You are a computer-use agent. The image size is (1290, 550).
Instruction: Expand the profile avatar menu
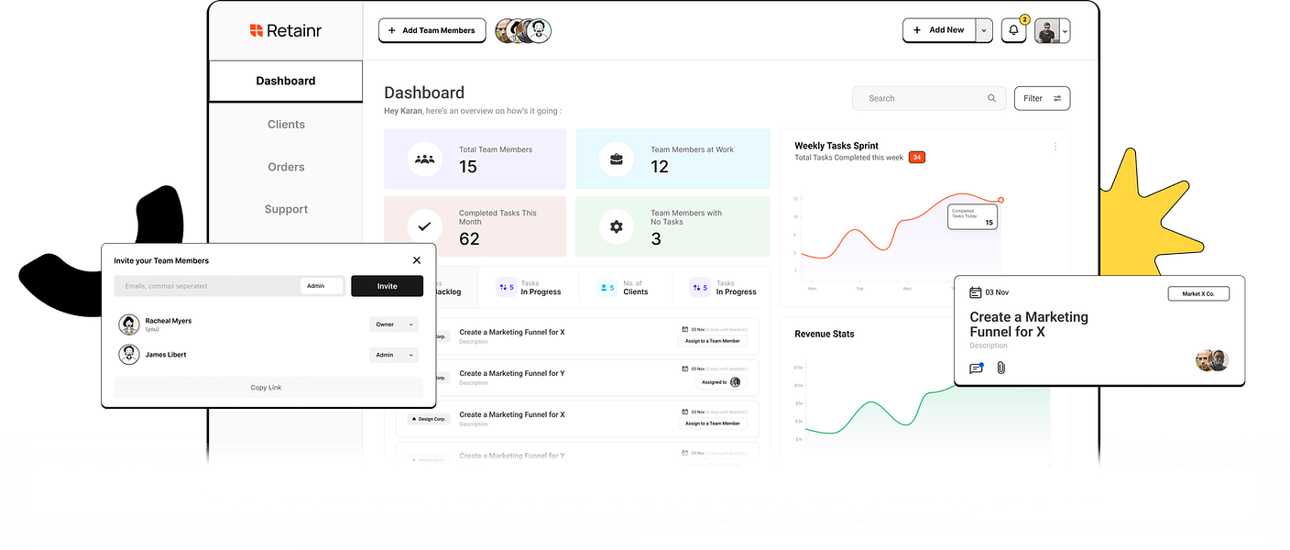[1066, 31]
